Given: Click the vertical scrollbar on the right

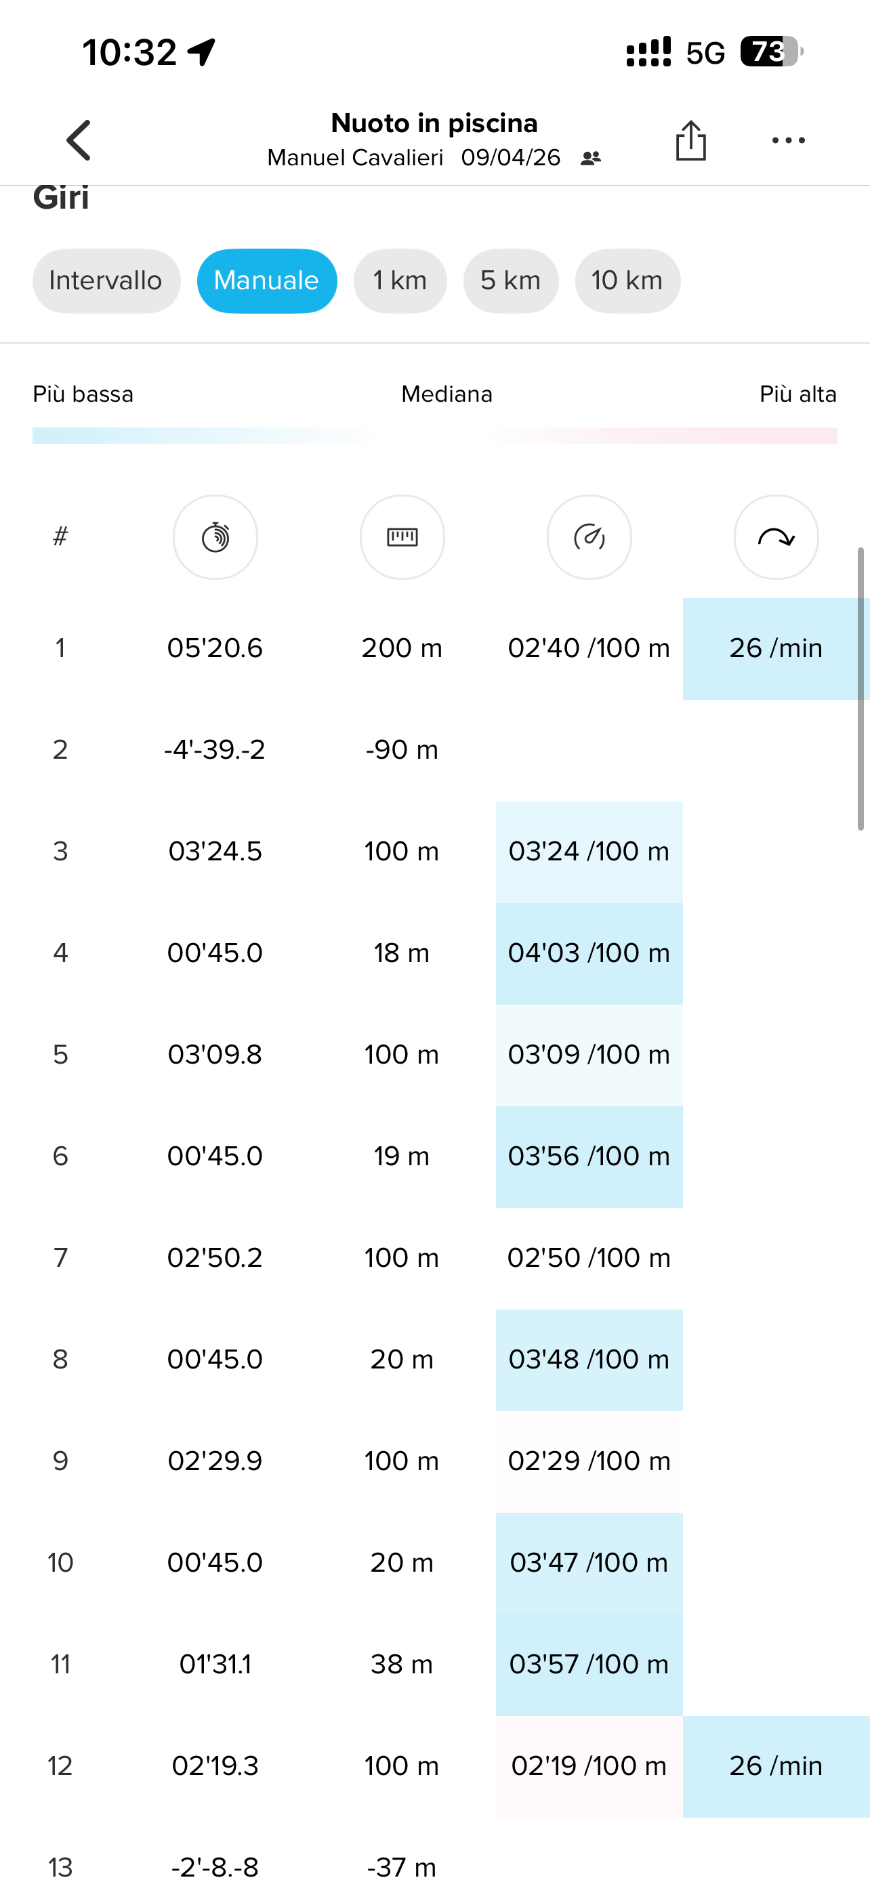Looking at the screenshot, I should click(x=861, y=688).
